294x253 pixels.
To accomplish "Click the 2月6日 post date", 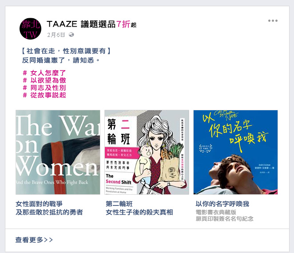I will coord(56,35).
